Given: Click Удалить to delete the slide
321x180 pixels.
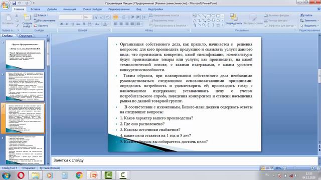Looking at the screenshot, I should (x=41, y=25).
